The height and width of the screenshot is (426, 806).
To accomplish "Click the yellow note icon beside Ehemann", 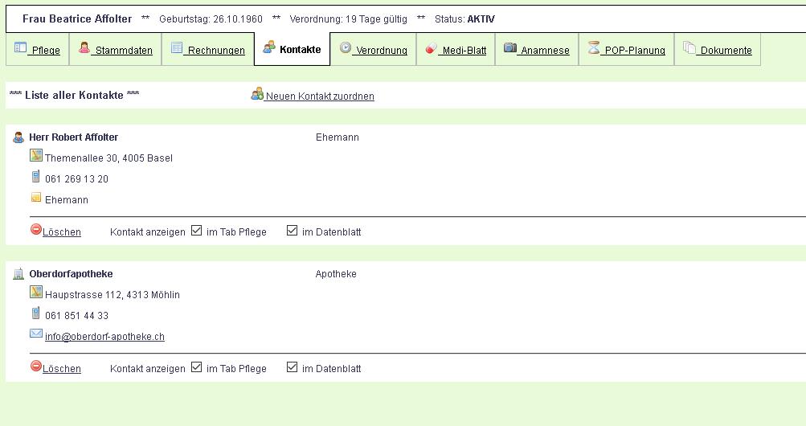I will point(35,198).
